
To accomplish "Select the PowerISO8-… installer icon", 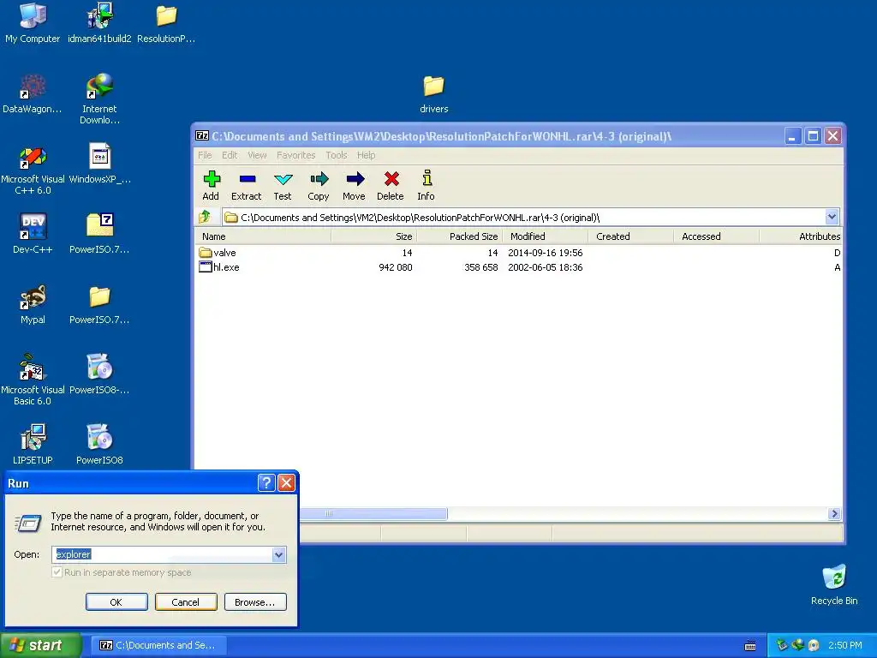I will click(x=99, y=374).
